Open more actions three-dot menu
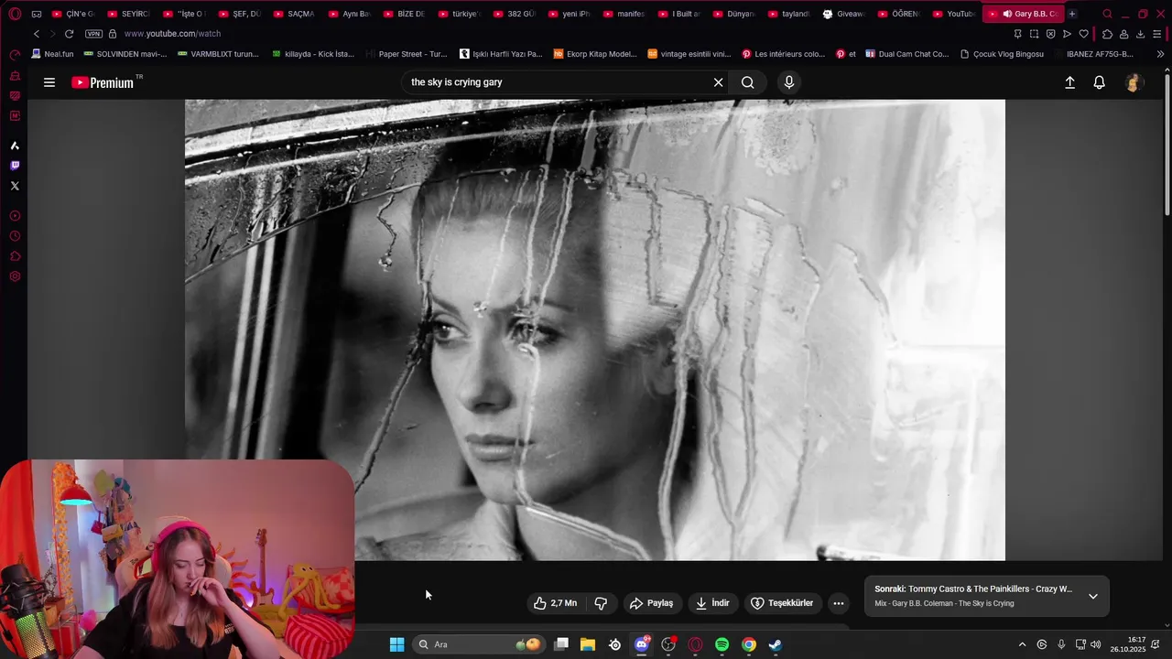 pyautogui.click(x=839, y=603)
